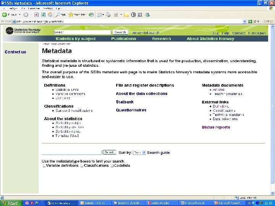Click the scrollbar down arrow
Screen dimensions: 275x206
tap(273, 193)
